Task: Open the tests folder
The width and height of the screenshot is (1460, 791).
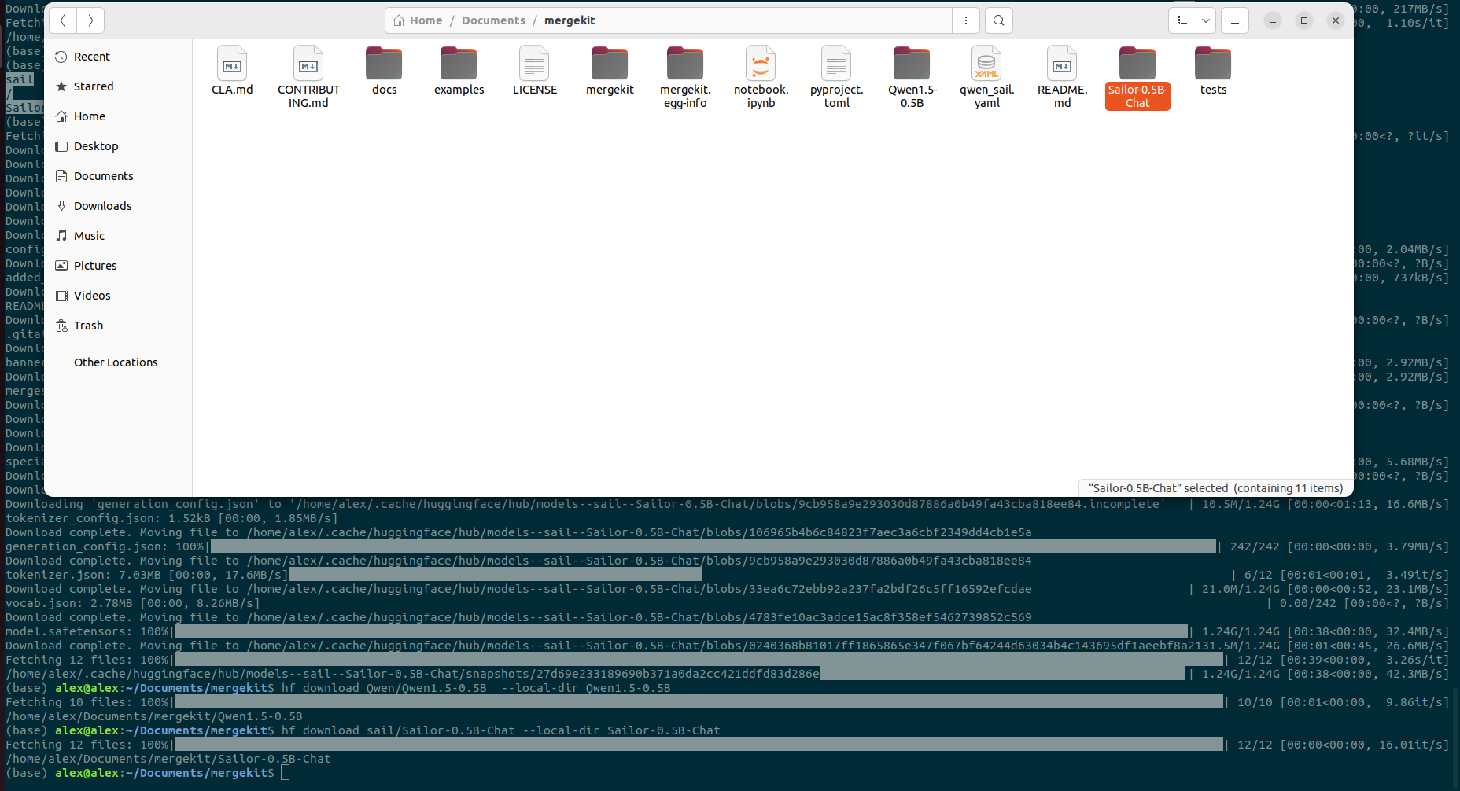Action: click(1212, 64)
